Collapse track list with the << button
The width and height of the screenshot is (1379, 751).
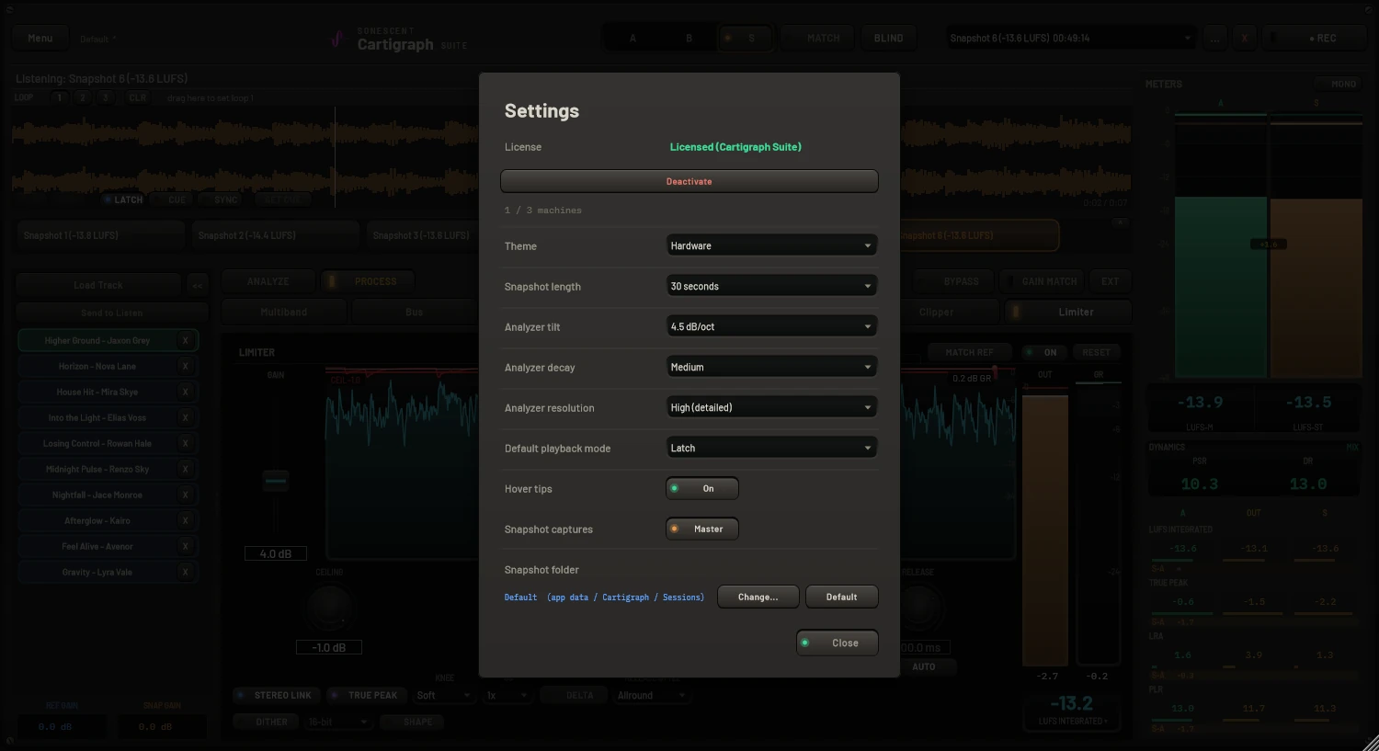(x=197, y=285)
